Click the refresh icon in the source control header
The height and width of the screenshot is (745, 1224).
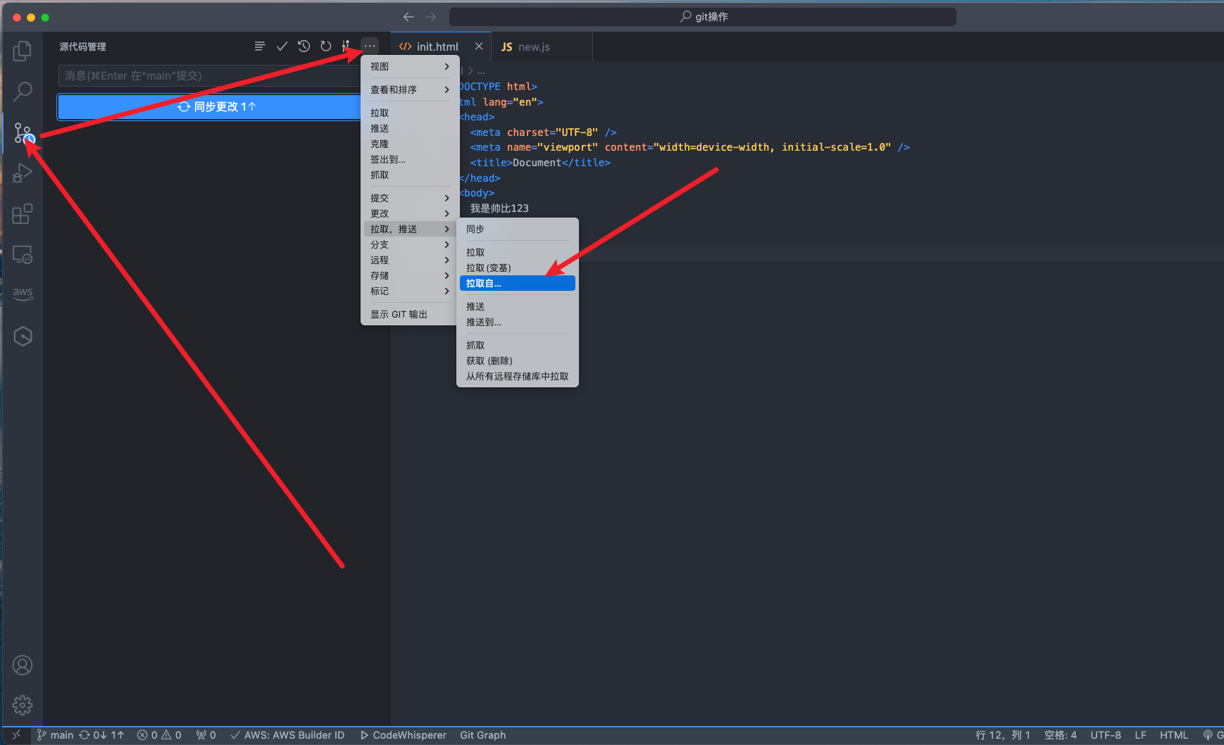[x=325, y=46]
